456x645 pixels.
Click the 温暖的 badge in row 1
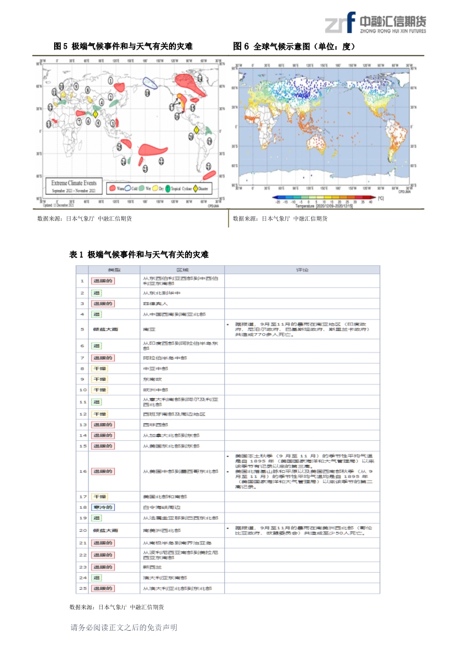(x=103, y=281)
